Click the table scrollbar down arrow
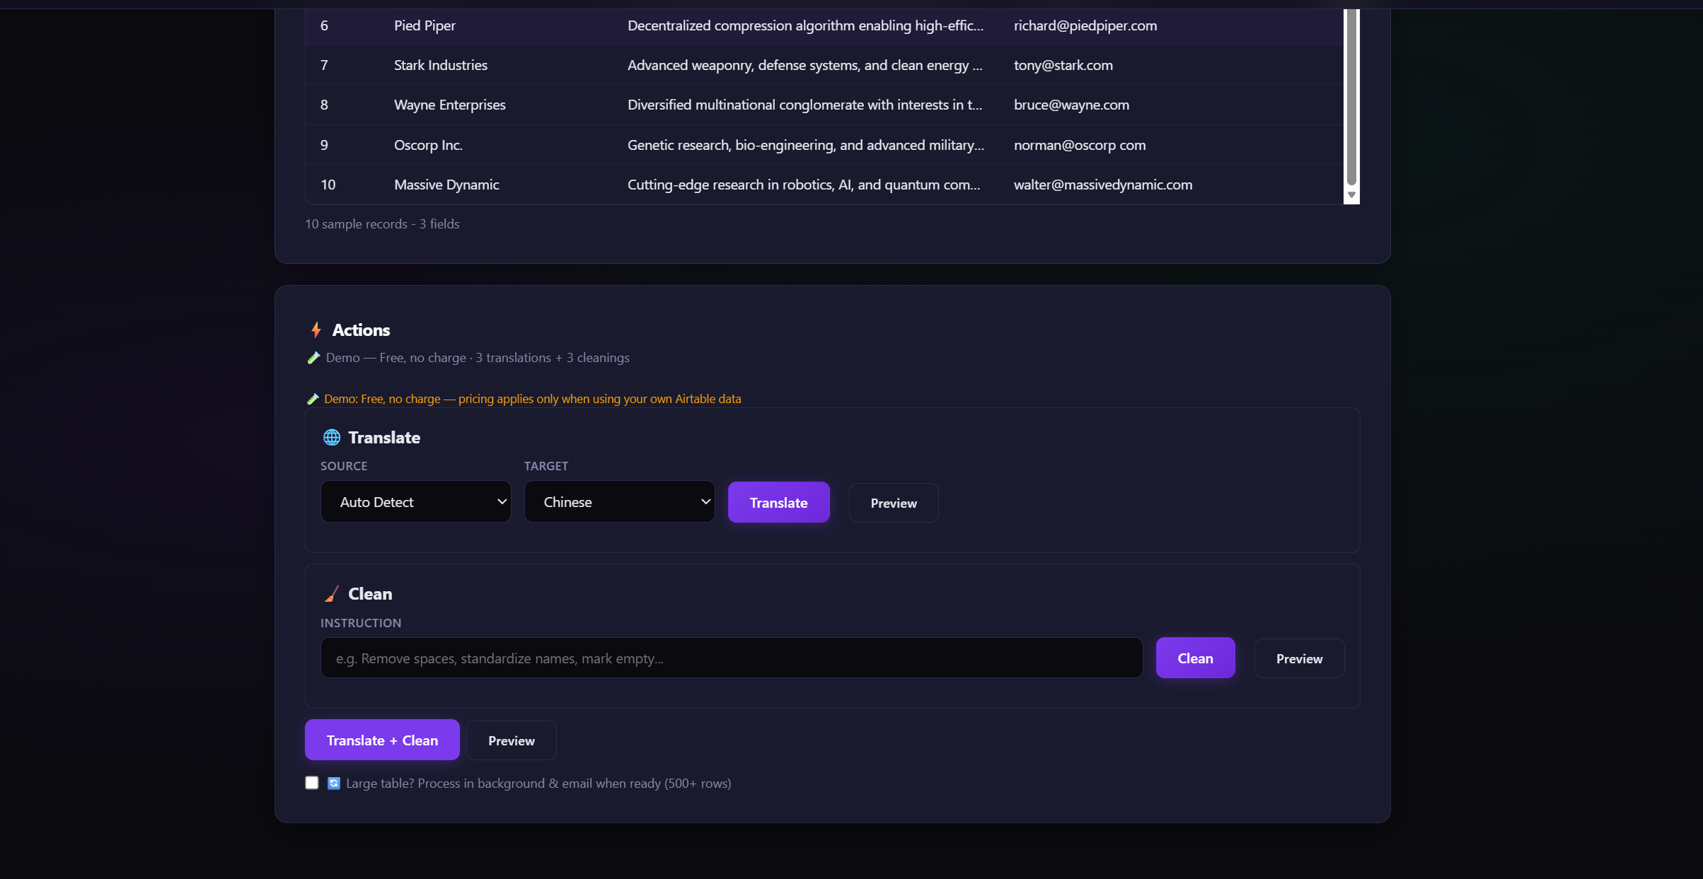 click(x=1351, y=195)
